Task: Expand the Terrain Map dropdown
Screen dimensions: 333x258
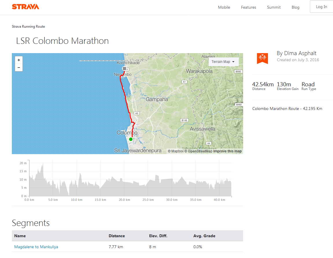Action: coord(223,62)
